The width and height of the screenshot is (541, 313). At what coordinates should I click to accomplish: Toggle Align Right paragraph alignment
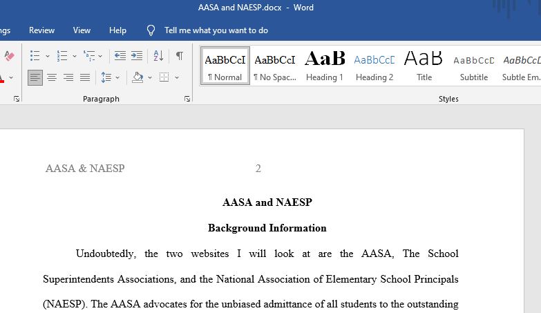point(68,77)
